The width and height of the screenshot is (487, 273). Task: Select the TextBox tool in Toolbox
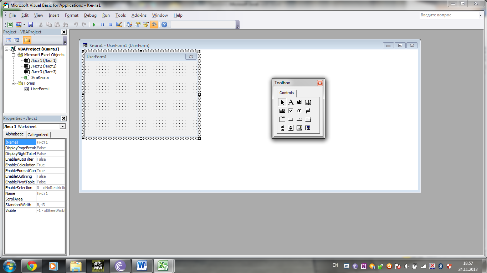[299, 102]
